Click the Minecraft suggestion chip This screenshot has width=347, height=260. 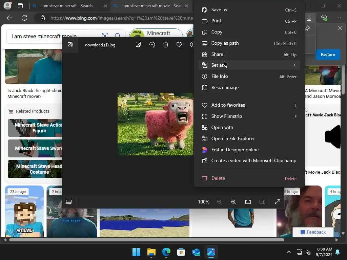point(156,33)
